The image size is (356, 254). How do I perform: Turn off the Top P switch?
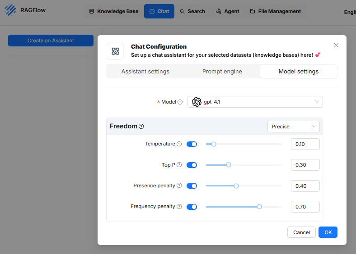click(x=192, y=165)
